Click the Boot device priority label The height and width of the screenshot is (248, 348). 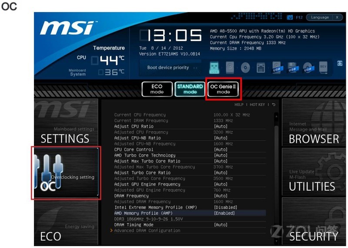coord(168,67)
